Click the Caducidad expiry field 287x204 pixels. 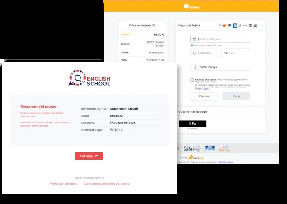[205, 53]
